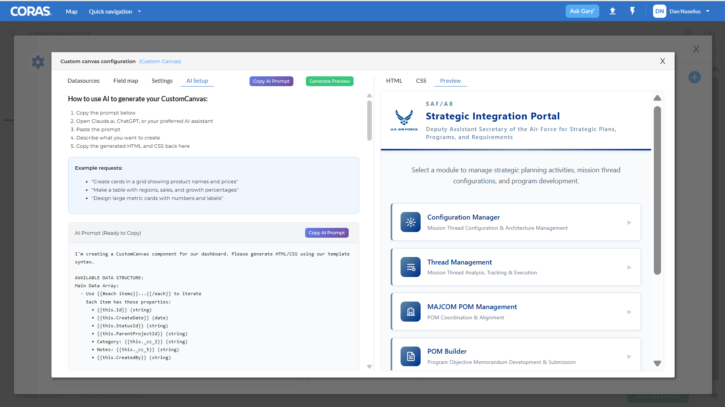Click the preview pane scroll up arrow
The width and height of the screenshot is (725, 407).
(x=658, y=98)
